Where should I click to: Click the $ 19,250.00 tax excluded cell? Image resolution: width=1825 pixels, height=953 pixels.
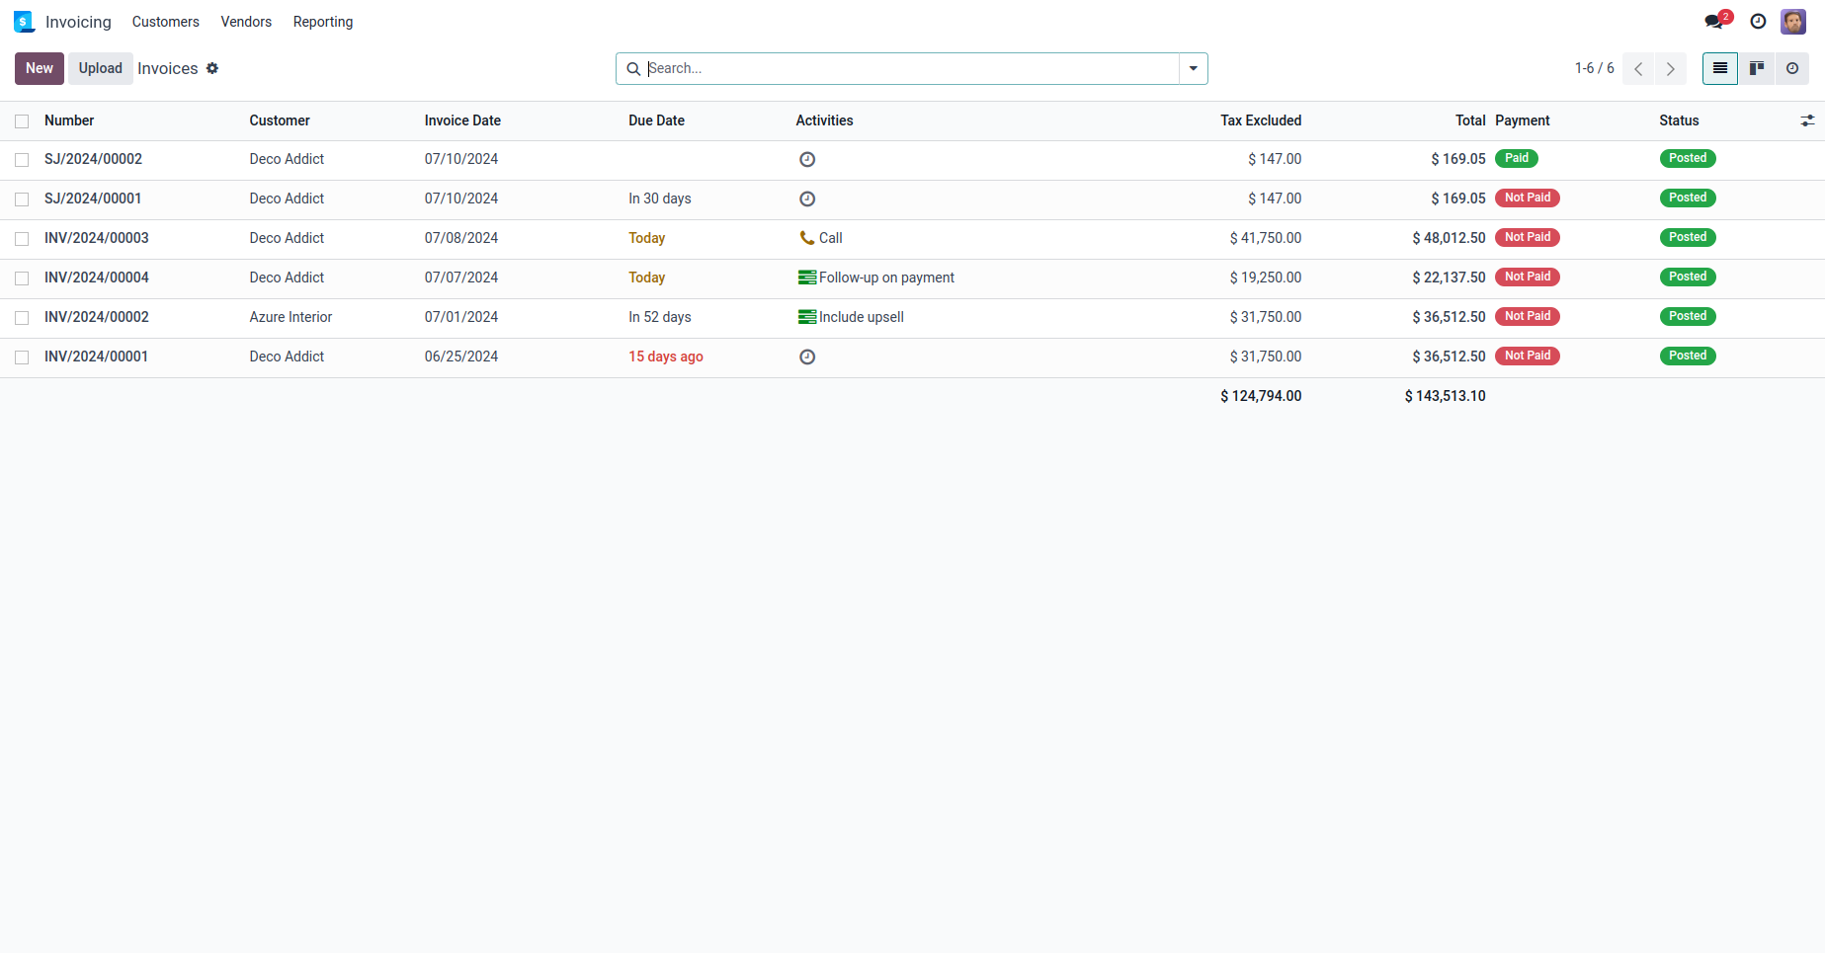coord(1266,278)
